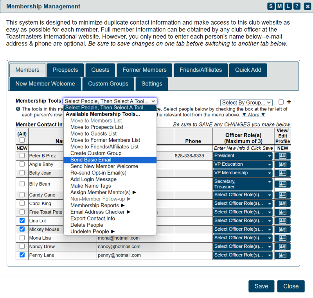The width and height of the screenshot is (313, 298).
Task: Open Carol King profile card icon
Action: 282,204
